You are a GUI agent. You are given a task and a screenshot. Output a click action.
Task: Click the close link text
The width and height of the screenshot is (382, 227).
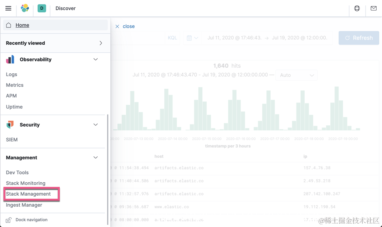[x=129, y=26]
